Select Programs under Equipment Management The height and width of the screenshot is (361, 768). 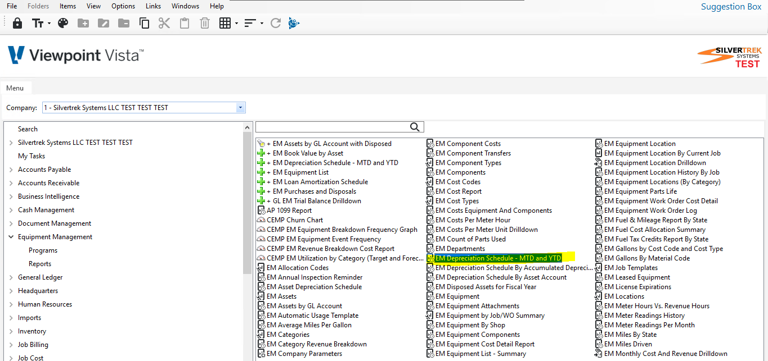(x=43, y=250)
